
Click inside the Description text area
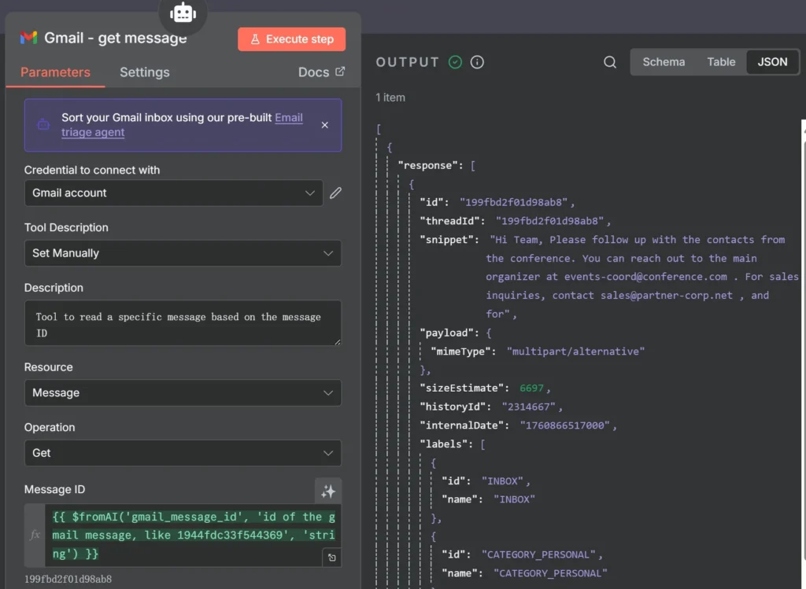[x=183, y=323]
